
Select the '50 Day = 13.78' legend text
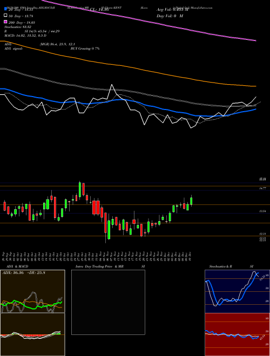click(x=21, y=16)
